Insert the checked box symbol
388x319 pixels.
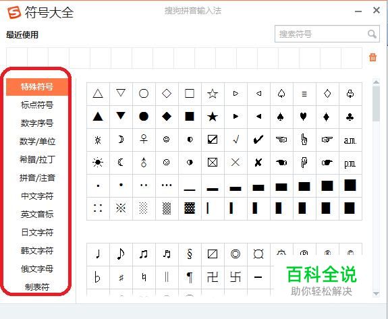[213, 140]
